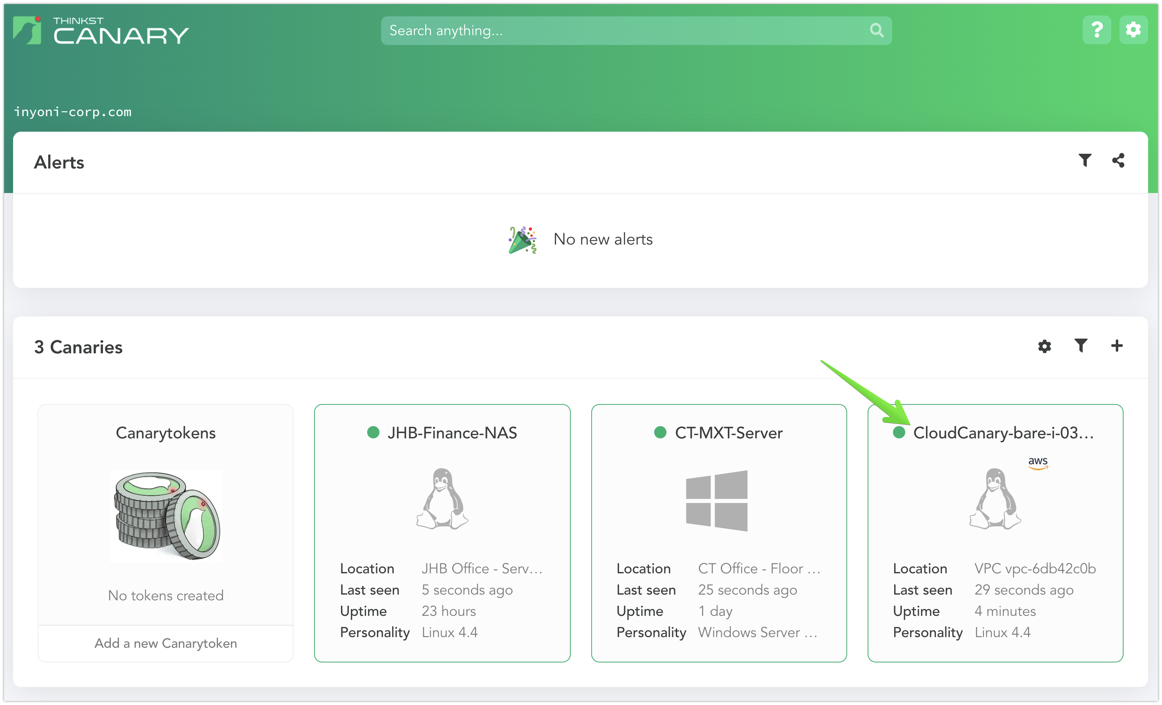The width and height of the screenshot is (1162, 705).
Task: Click the CloudCanary green status dot
Action: (899, 432)
